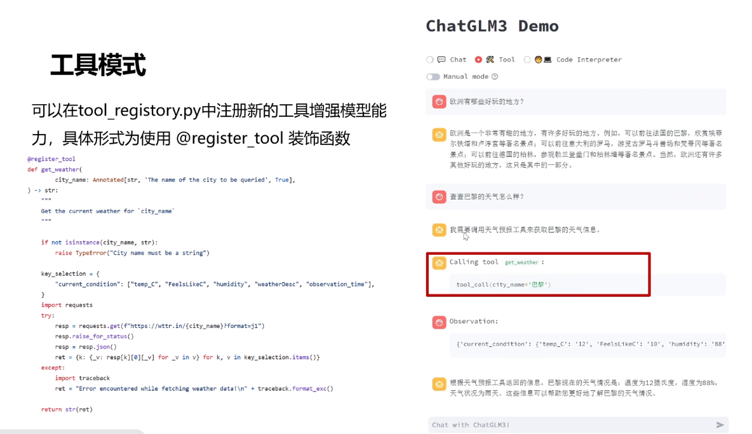Click the Observation JSON result code block
Screen dimensions: 752x434
[x=587, y=344]
